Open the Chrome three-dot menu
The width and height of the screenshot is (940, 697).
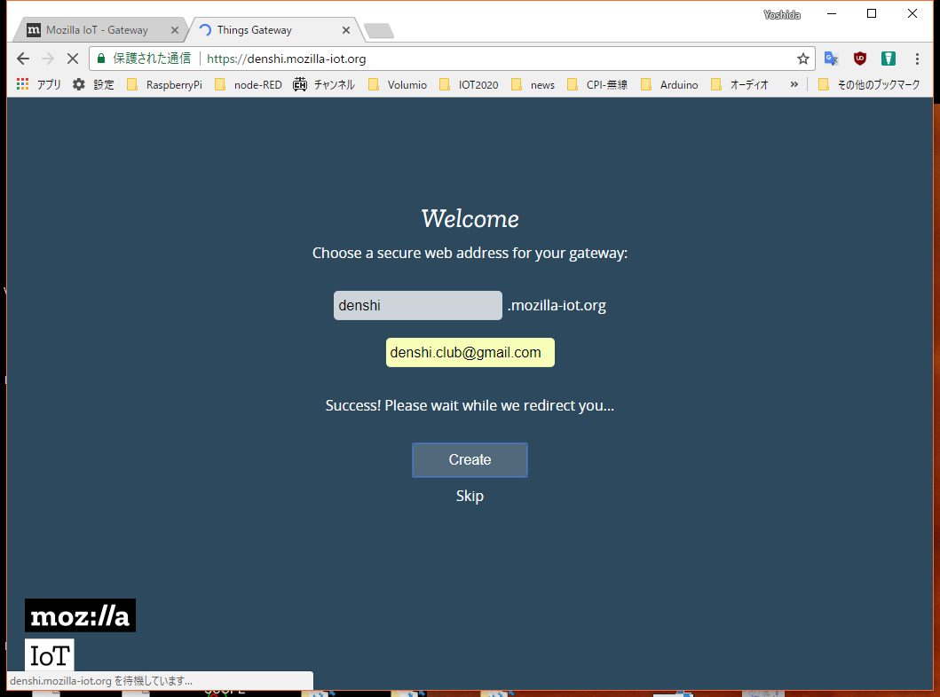(x=917, y=59)
